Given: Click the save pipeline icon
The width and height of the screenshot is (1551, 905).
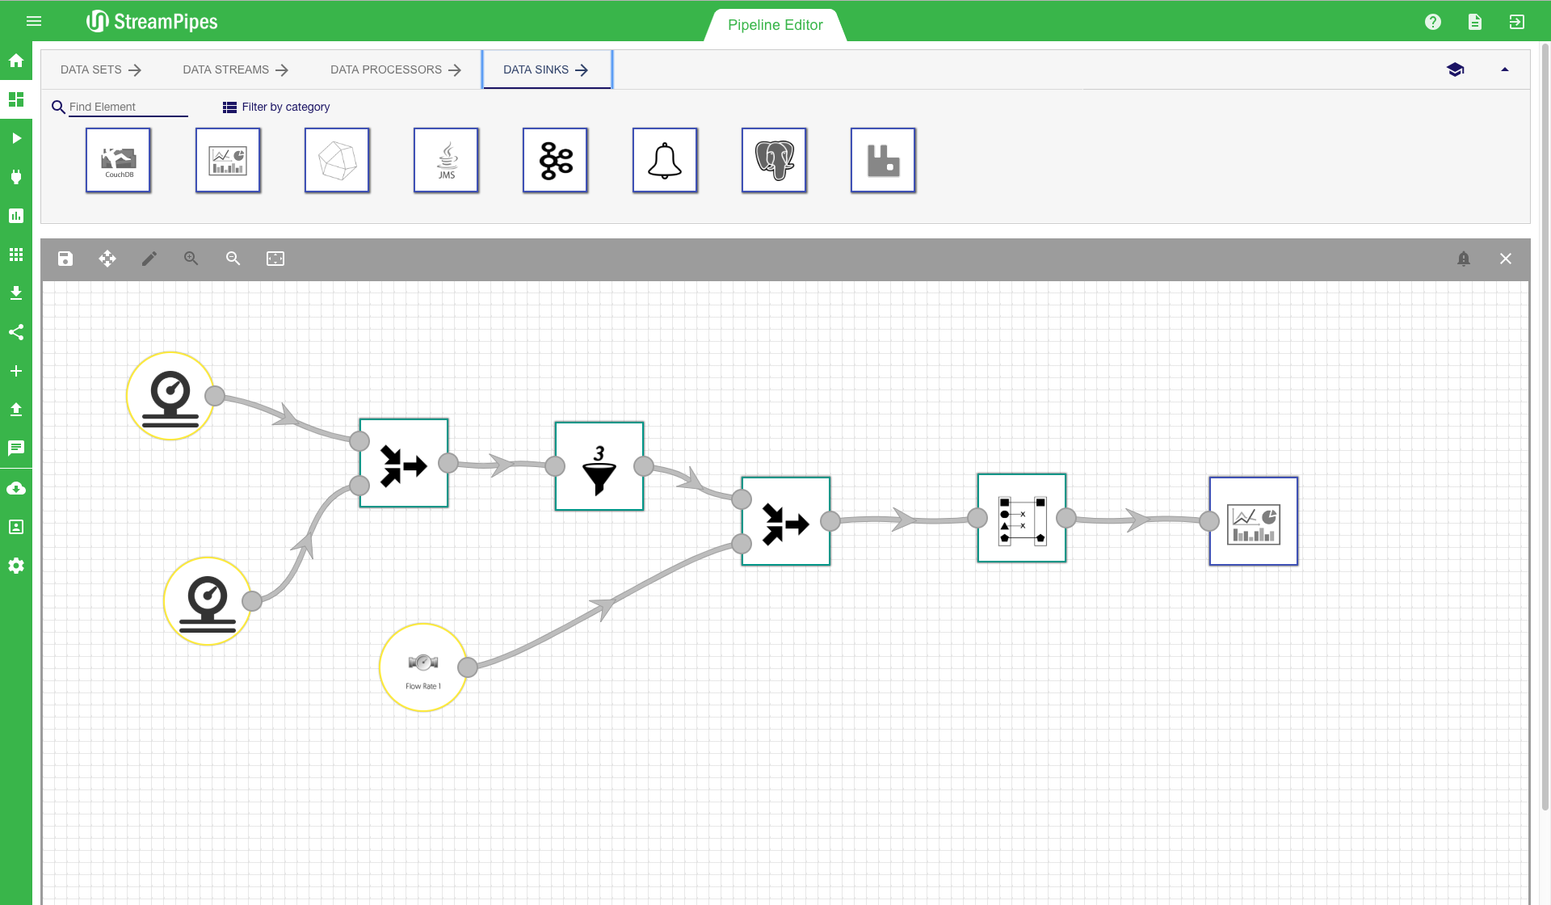Looking at the screenshot, I should (65, 259).
